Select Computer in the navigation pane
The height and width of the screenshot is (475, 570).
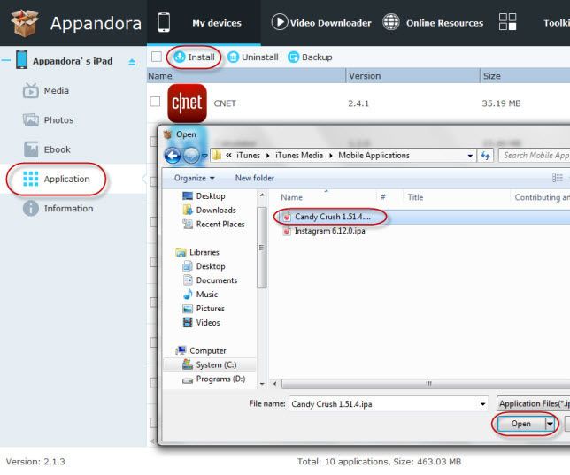(x=208, y=350)
